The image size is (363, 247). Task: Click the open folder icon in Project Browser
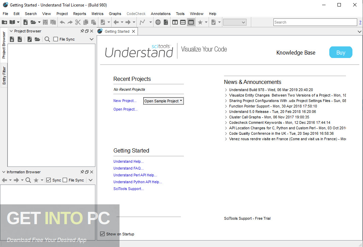point(37,40)
